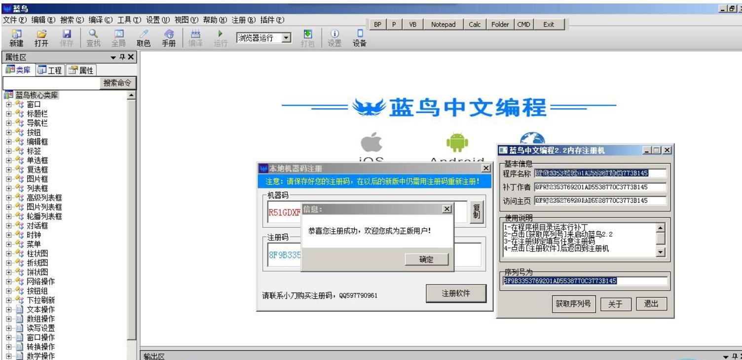Viewport: 742px width, 360px height.
Task: Select the 下拉刷新 tree item
Action: pos(41,300)
